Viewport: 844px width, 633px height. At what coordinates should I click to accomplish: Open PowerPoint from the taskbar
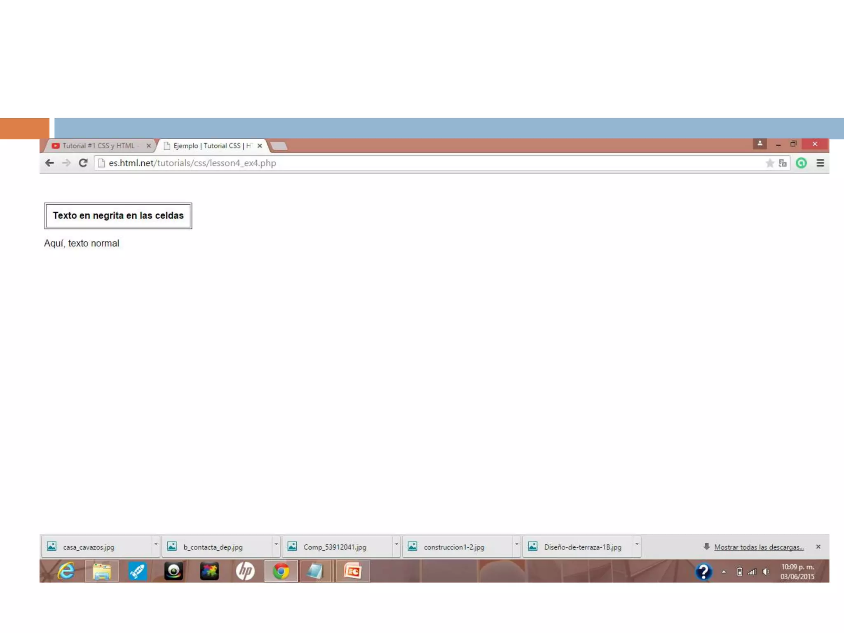pos(353,571)
